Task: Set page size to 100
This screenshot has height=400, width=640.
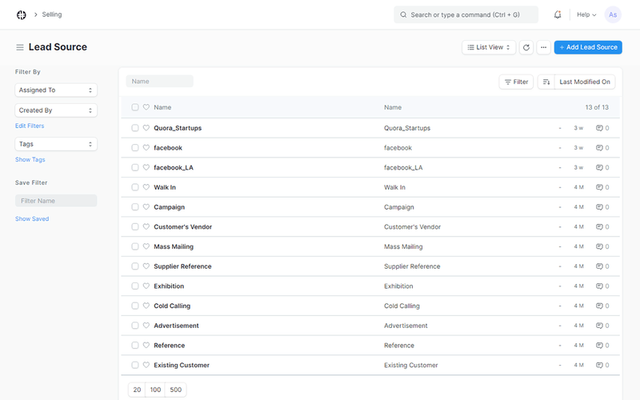Action: click(x=155, y=390)
